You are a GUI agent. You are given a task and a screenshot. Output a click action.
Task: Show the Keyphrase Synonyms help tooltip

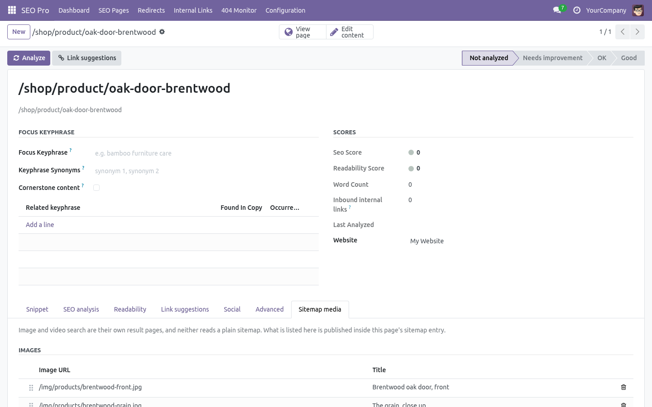tap(83, 168)
